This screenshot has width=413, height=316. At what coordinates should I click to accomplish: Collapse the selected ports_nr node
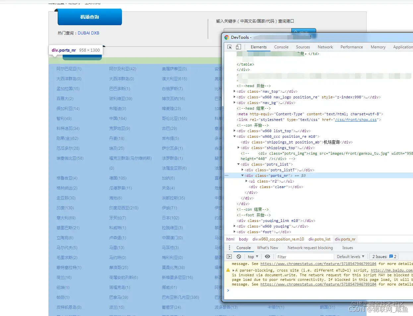click(243, 176)
